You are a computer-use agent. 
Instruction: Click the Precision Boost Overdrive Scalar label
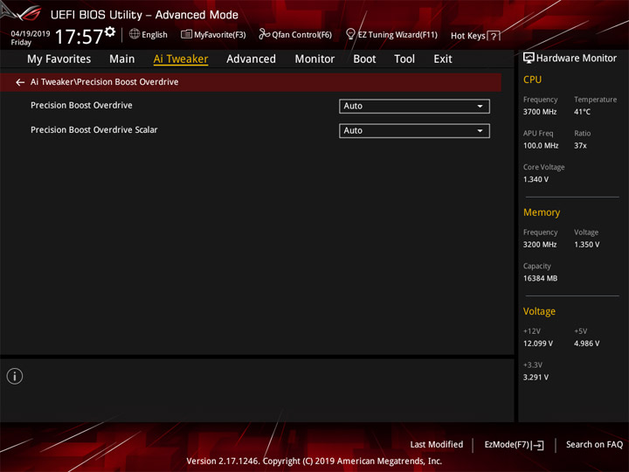pyautogui.click(x=93, y=129)
